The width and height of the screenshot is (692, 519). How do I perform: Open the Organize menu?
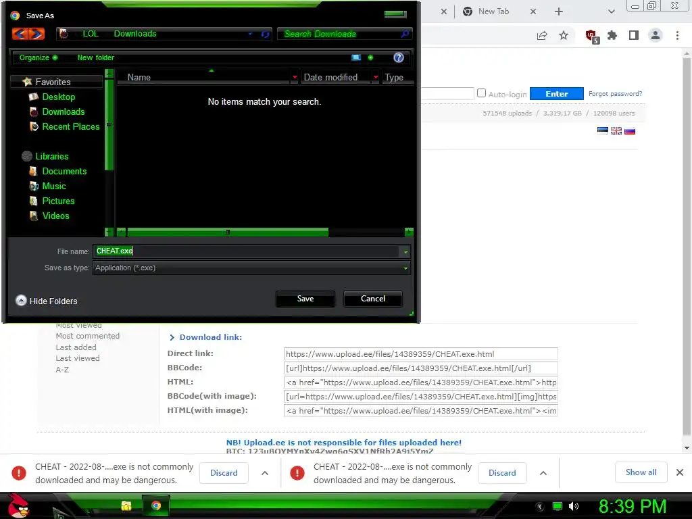coord(38,57)
